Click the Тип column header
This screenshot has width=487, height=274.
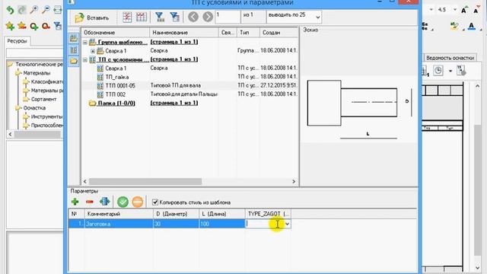[248, 32]
